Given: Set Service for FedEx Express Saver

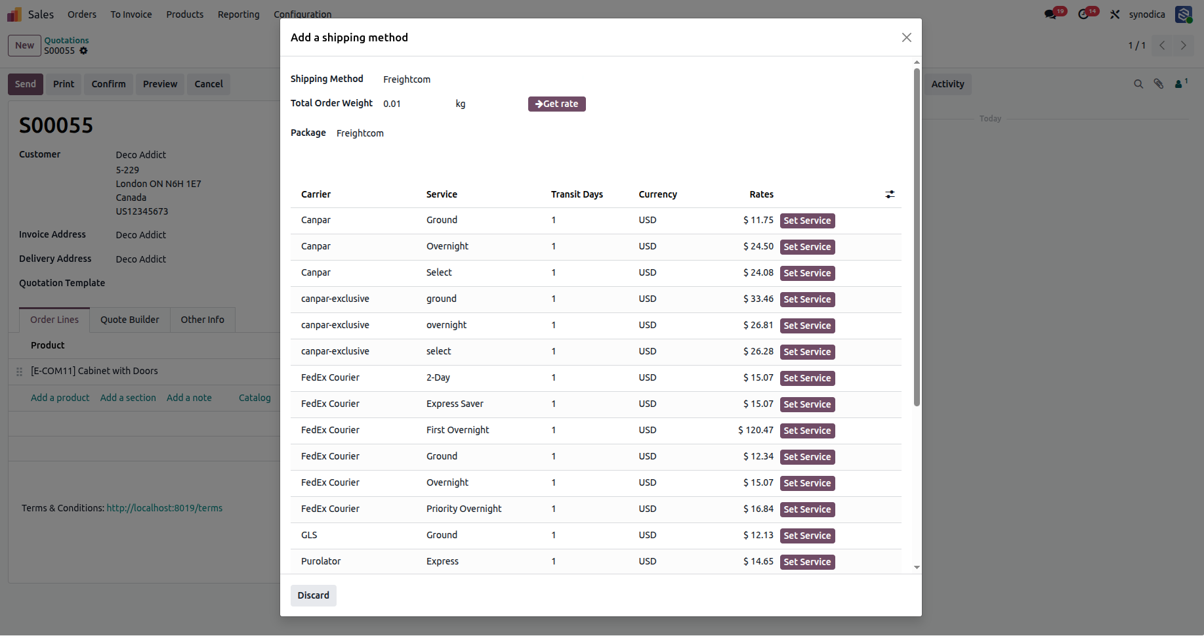Looking at the screenshot, I should [x=807, y=404].
